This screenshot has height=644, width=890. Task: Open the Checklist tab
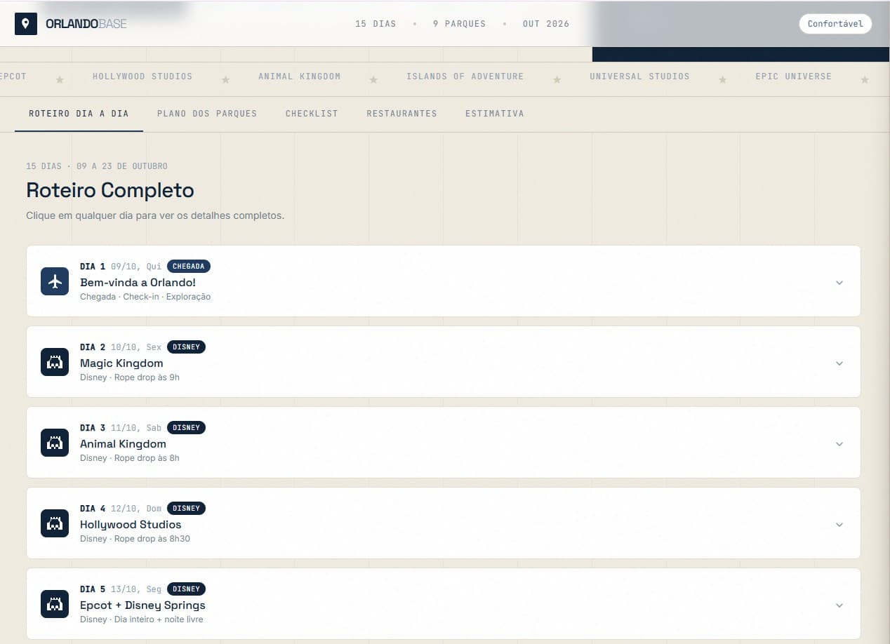pos(312,114)
